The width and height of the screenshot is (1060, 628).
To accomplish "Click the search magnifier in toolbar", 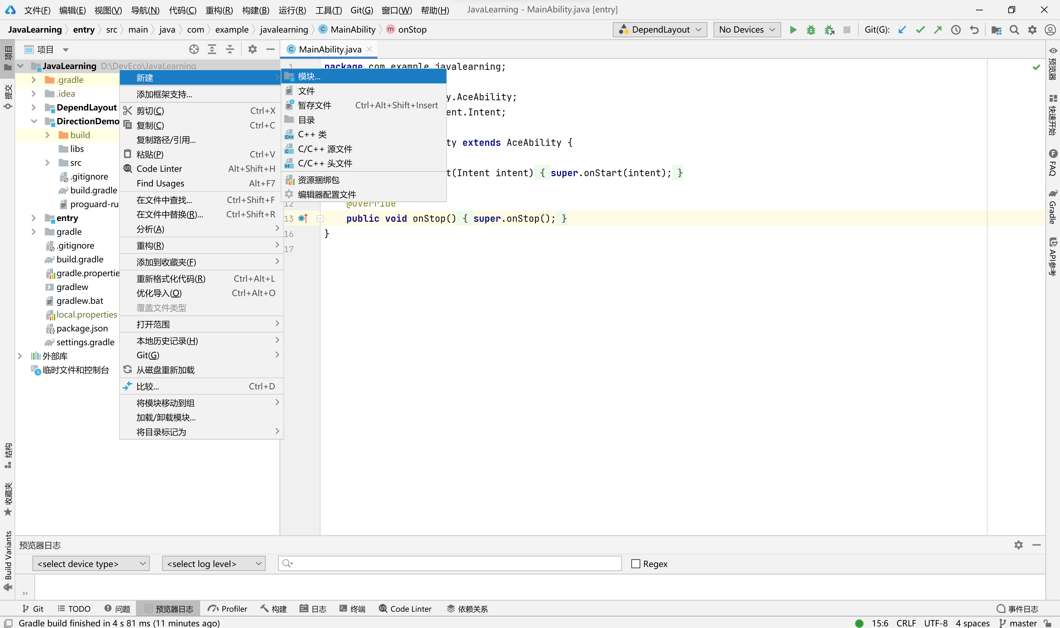I will (1014, 30).
